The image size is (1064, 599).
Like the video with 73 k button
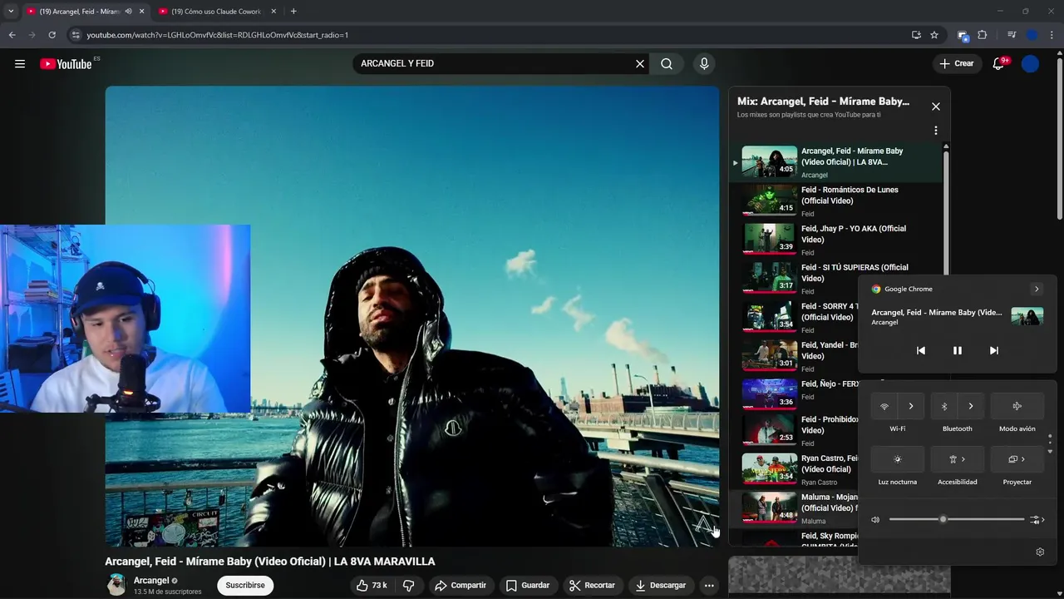pos(372,586)
